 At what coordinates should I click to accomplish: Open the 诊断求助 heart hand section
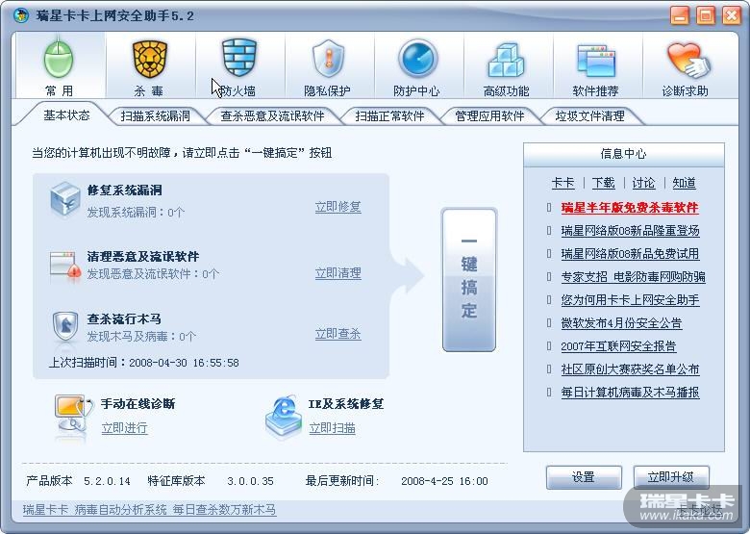686,66
